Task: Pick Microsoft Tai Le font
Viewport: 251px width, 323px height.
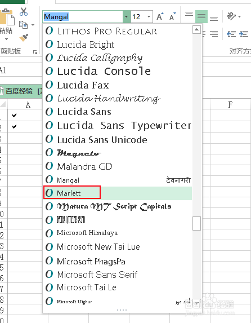Action: click(118, 287)
